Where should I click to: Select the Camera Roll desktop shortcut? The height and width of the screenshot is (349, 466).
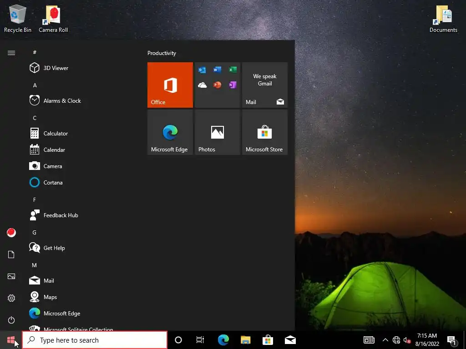click(x=53, y=18)
